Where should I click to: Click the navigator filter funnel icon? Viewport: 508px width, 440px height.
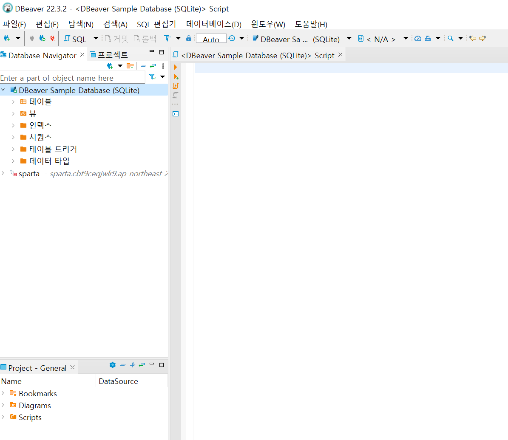point(152,77)
